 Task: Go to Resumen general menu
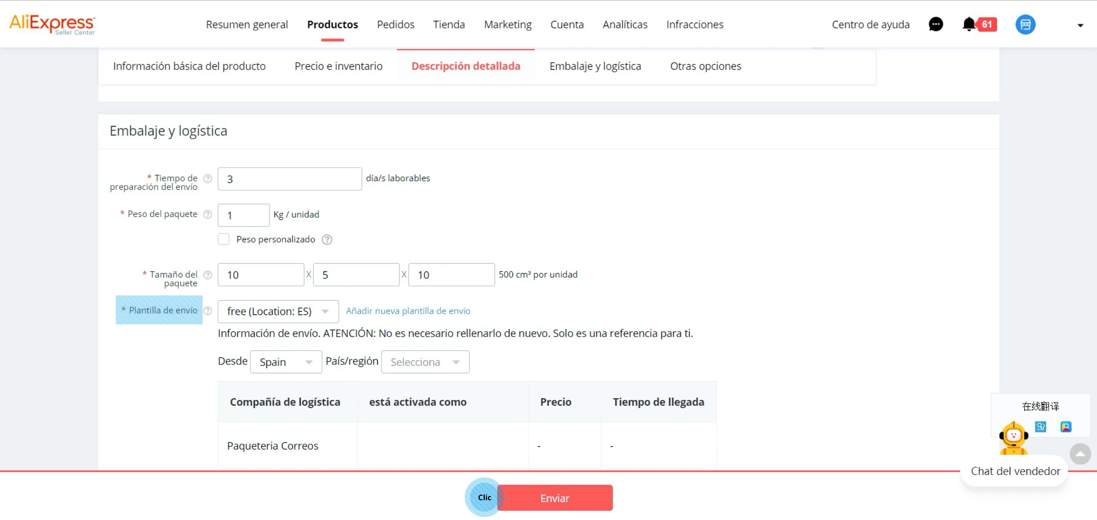tap(246, 24)
